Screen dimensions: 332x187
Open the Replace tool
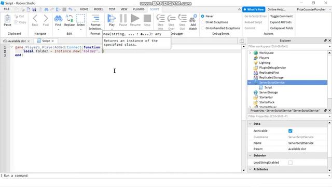pos(70,19)
